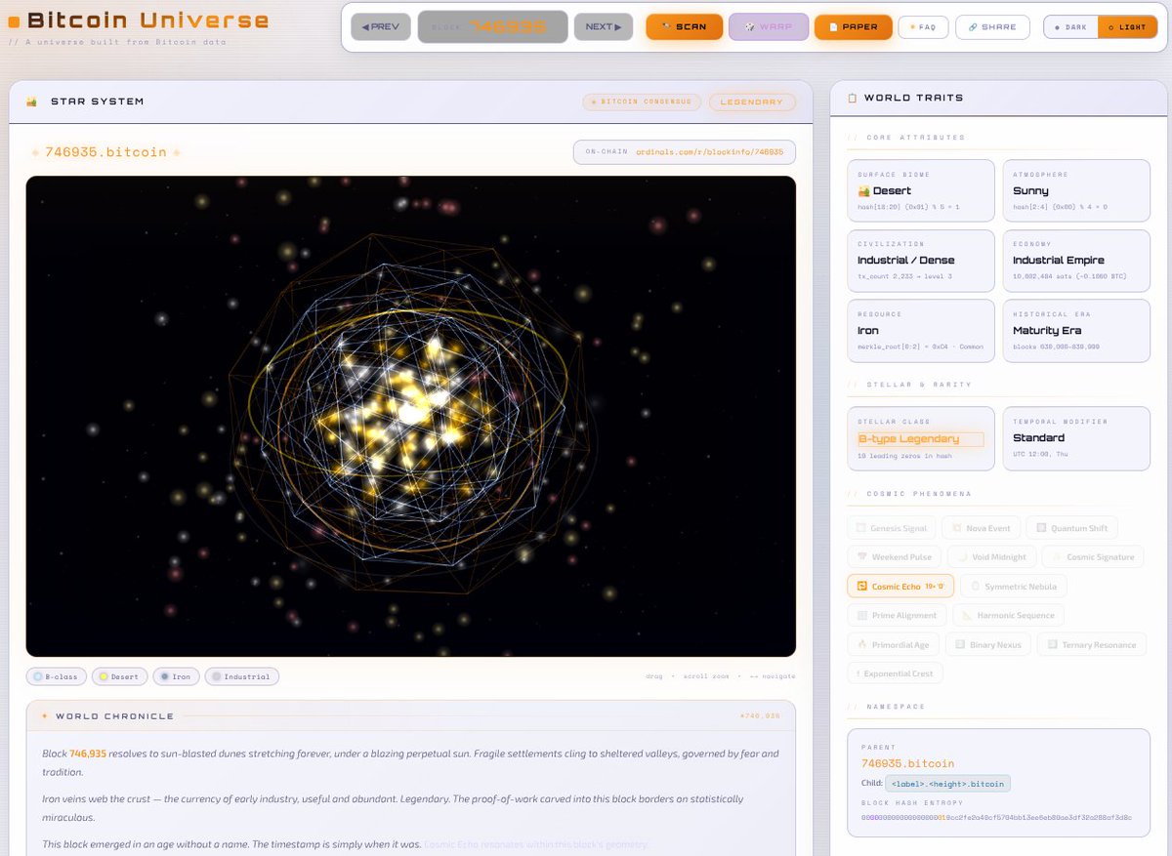Click the Star System panel icon

pyautogui.click(x=32, y=102)
